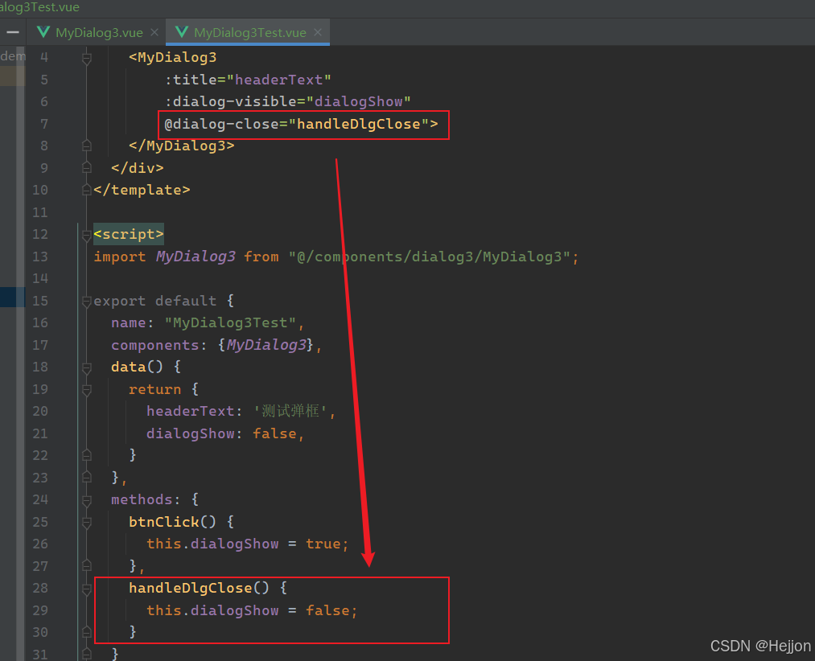Collapse the MyDialog3 tag fold at line 4
The height and width of the screenshot is (661, 815).
point(87,58)
